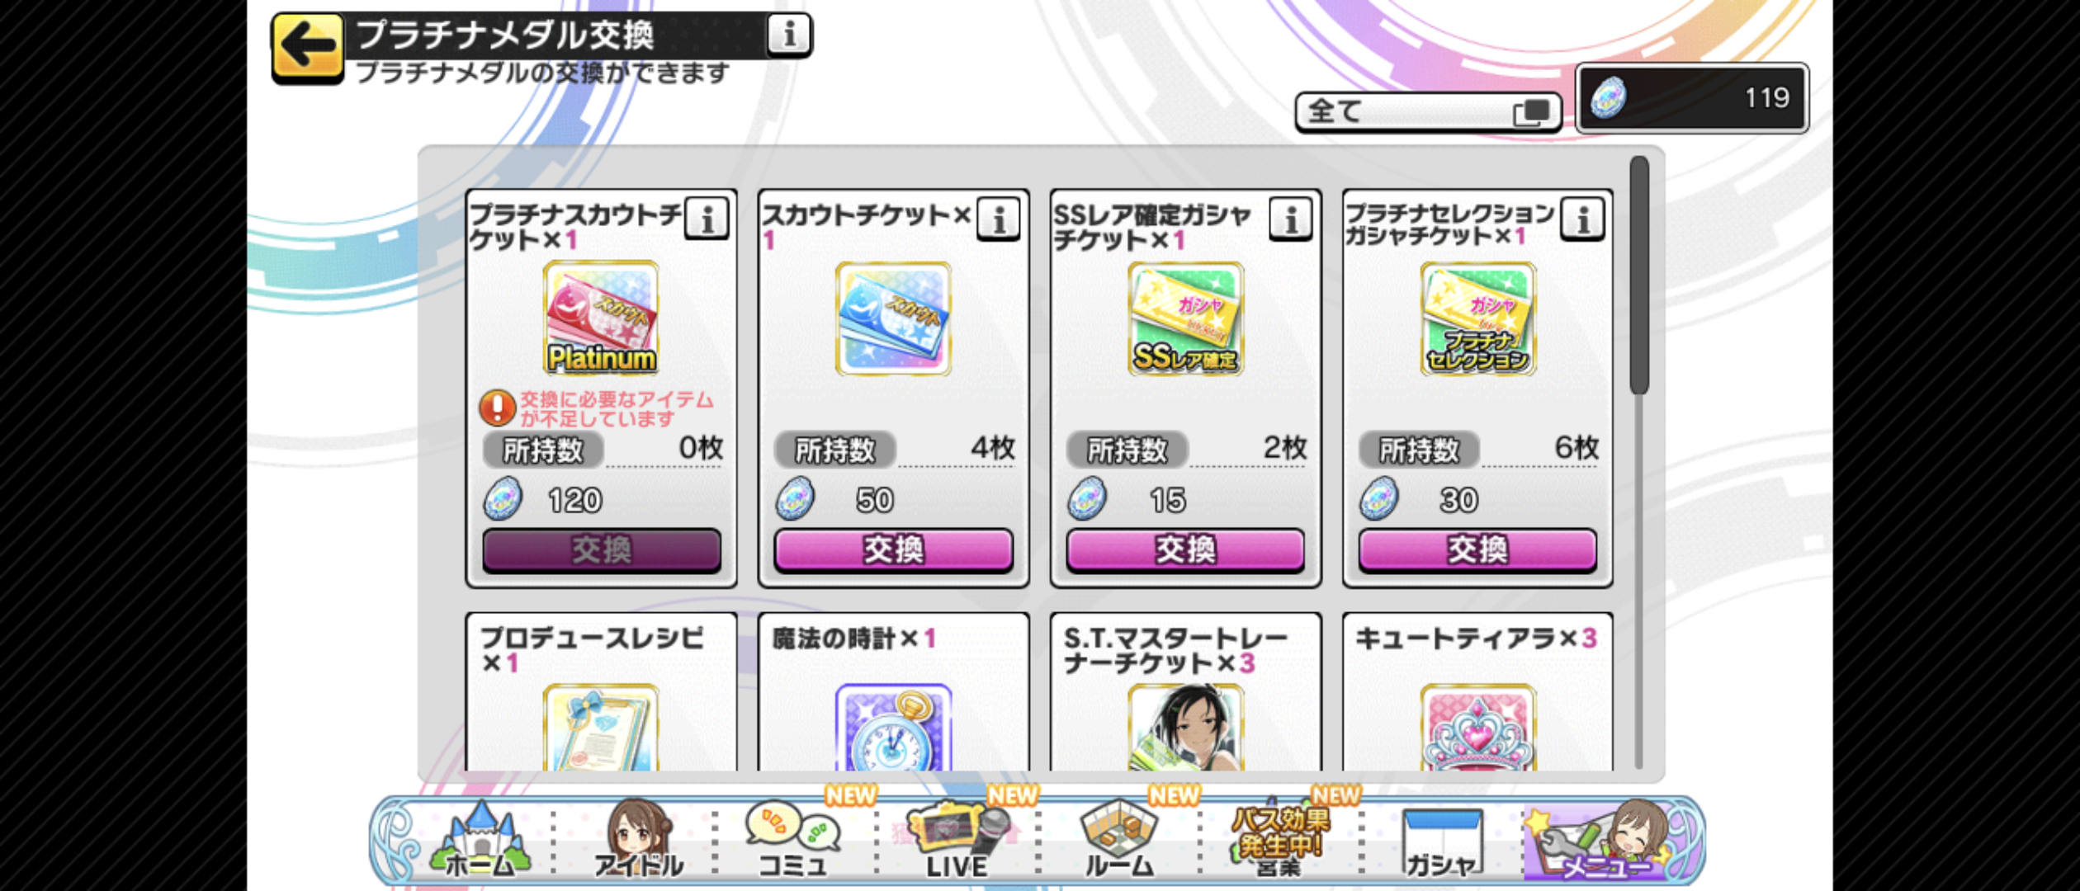Open info for プラチナメダル交換 header
This screenshot has width=2080, height=891.
pos(788,35)
